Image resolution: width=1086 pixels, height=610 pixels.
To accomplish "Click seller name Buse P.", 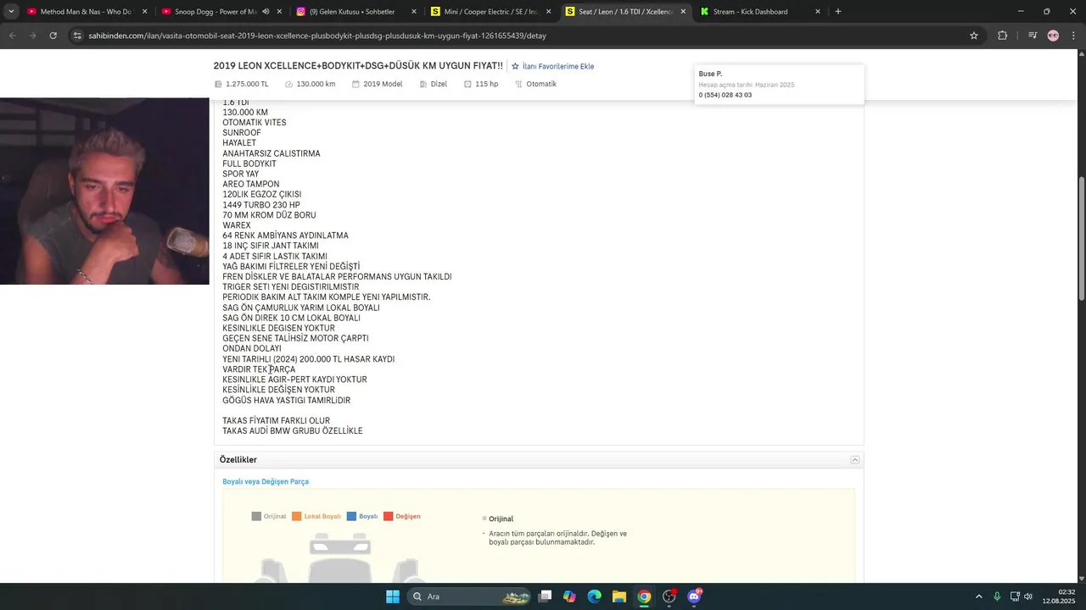I will (x=710, y=74).
